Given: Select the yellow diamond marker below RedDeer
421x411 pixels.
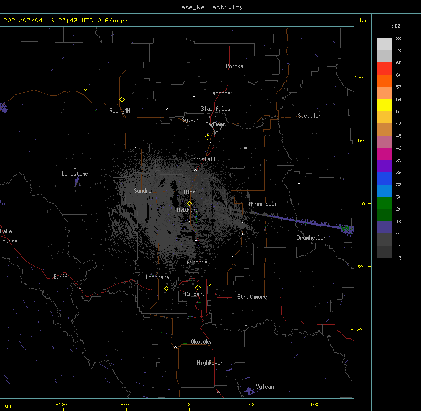Looking at the screenshot, I should pyautogui.click(x=208, y=137).
